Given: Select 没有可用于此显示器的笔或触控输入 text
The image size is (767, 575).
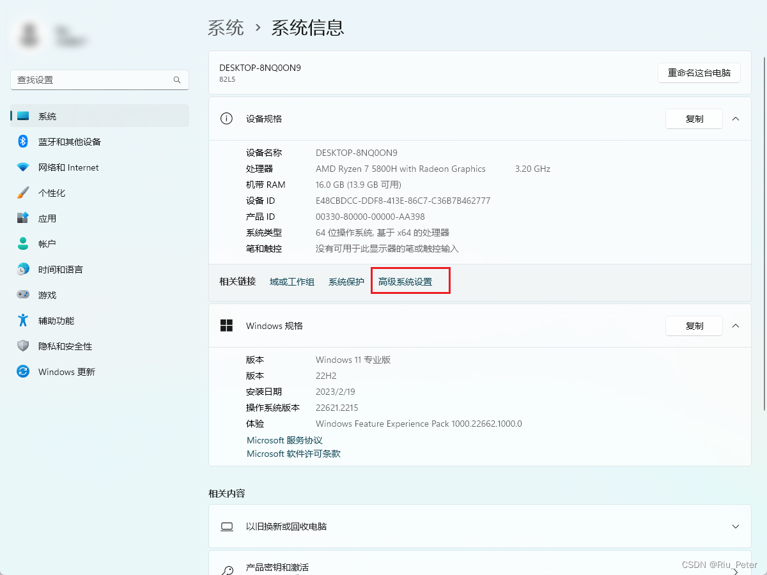Looking at the screenshot, I should (x=387, y=249).
